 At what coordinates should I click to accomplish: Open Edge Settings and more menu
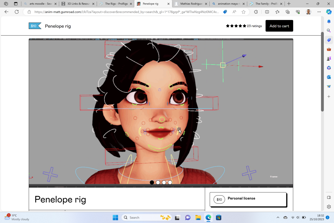click(x=319, y=12)
